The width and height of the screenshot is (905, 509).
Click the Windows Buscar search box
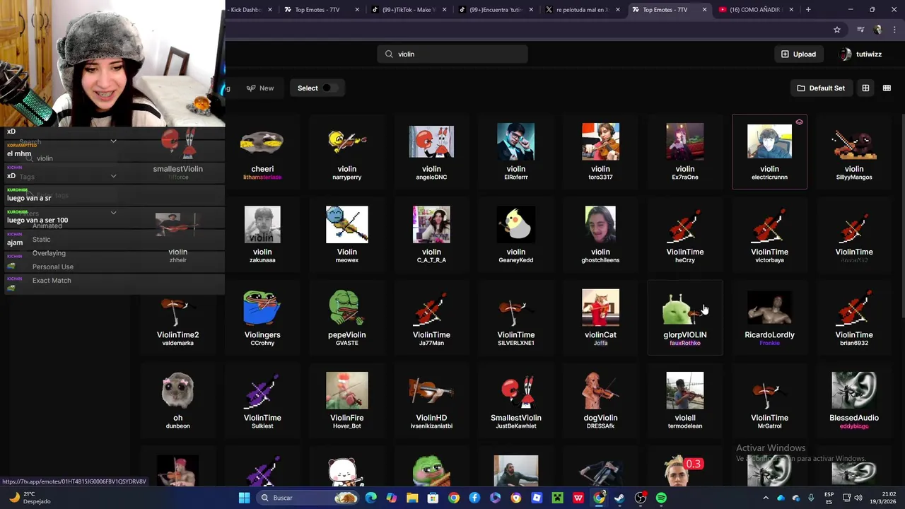[x=306, y=498]
